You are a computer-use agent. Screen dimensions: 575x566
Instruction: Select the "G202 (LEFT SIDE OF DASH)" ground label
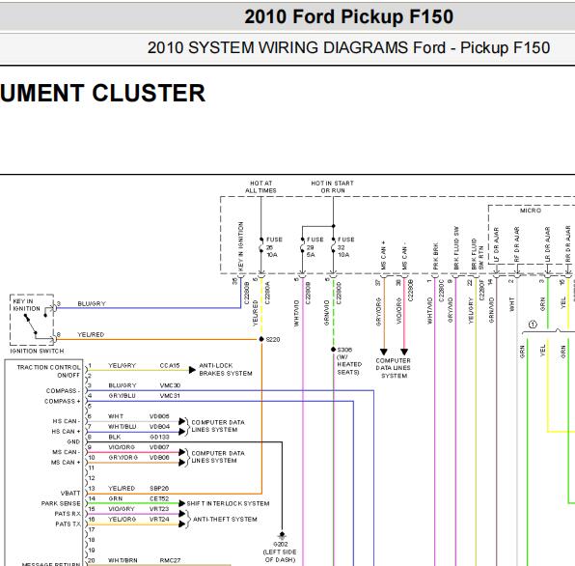[280, 552]
